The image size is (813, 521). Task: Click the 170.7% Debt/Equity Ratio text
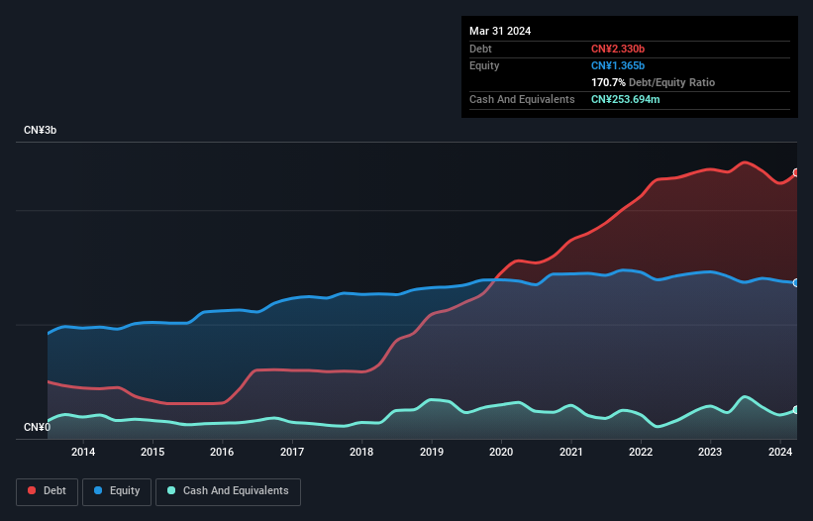click(x=653, y=82)
